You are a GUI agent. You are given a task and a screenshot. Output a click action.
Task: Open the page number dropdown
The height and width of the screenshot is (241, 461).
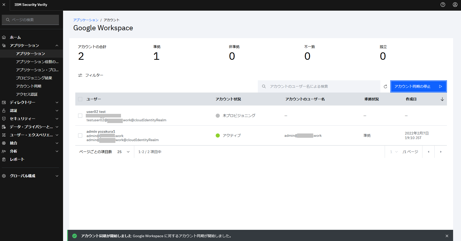tap(394, 152)
